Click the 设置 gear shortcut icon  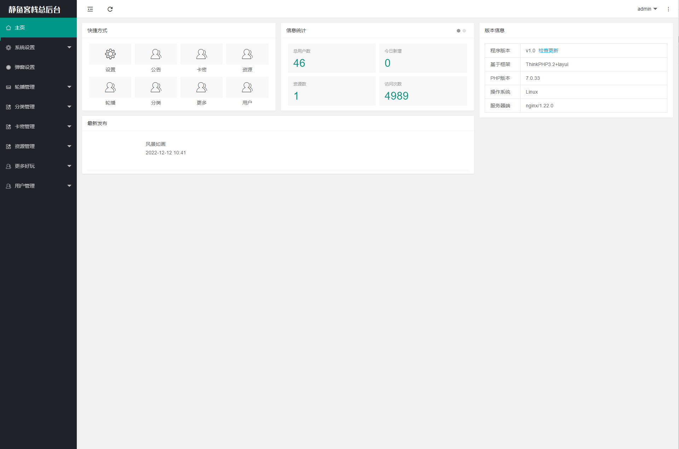[x=110, y=54]
